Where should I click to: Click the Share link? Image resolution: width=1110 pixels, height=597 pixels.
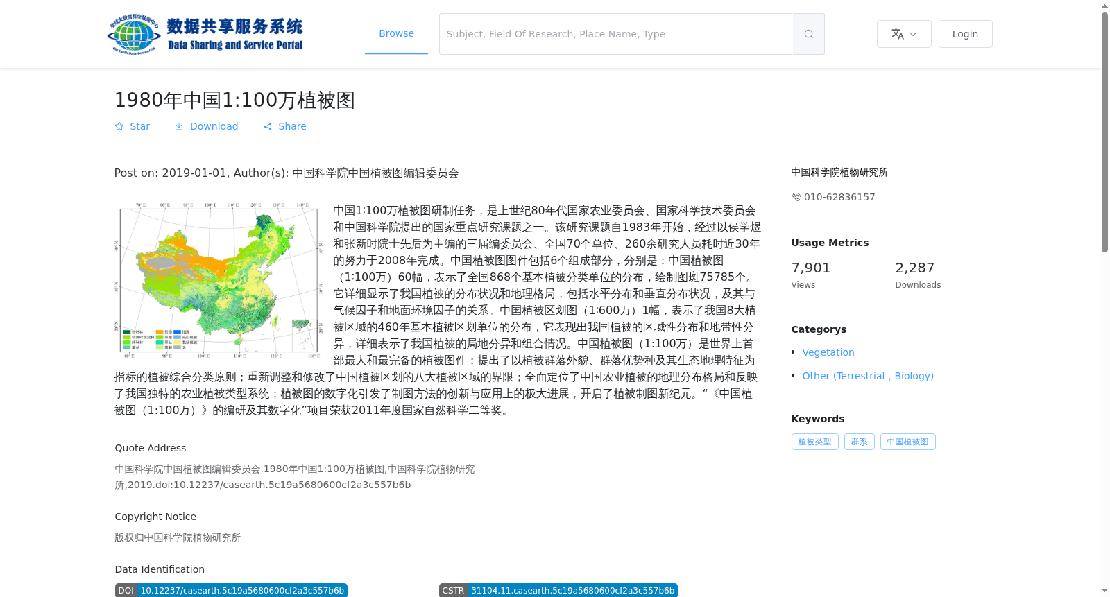tap(284, 126)
